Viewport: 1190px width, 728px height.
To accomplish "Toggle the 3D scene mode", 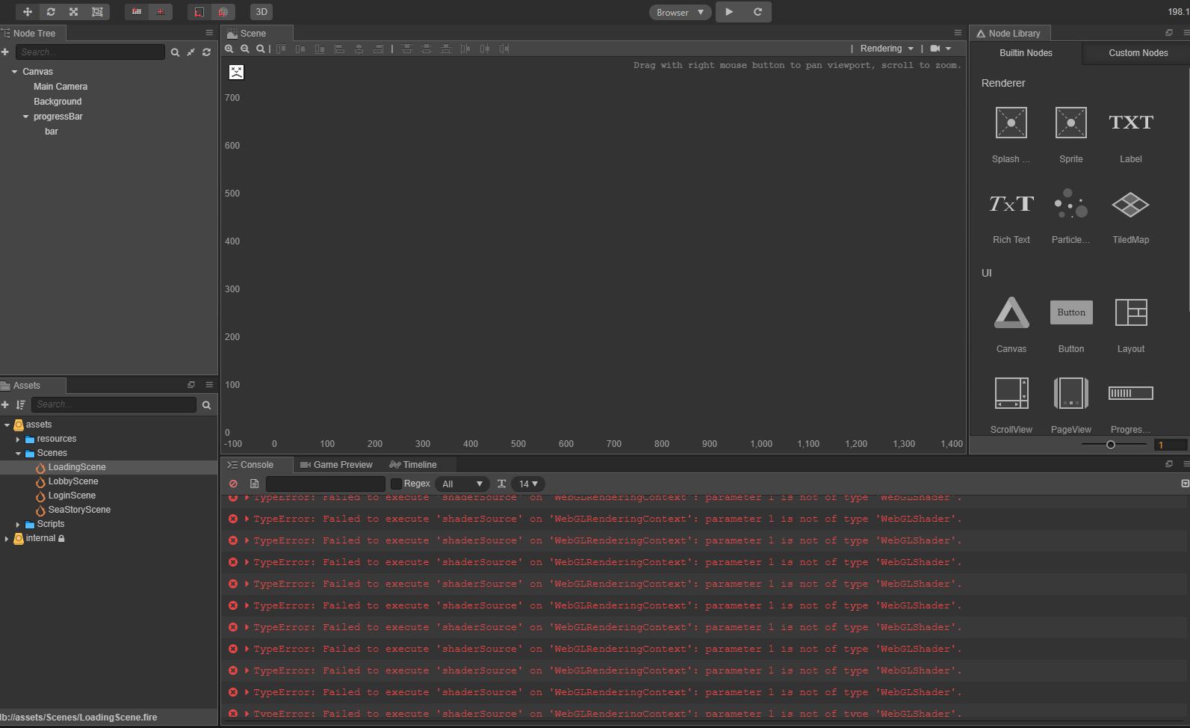I will coord(261,12).
